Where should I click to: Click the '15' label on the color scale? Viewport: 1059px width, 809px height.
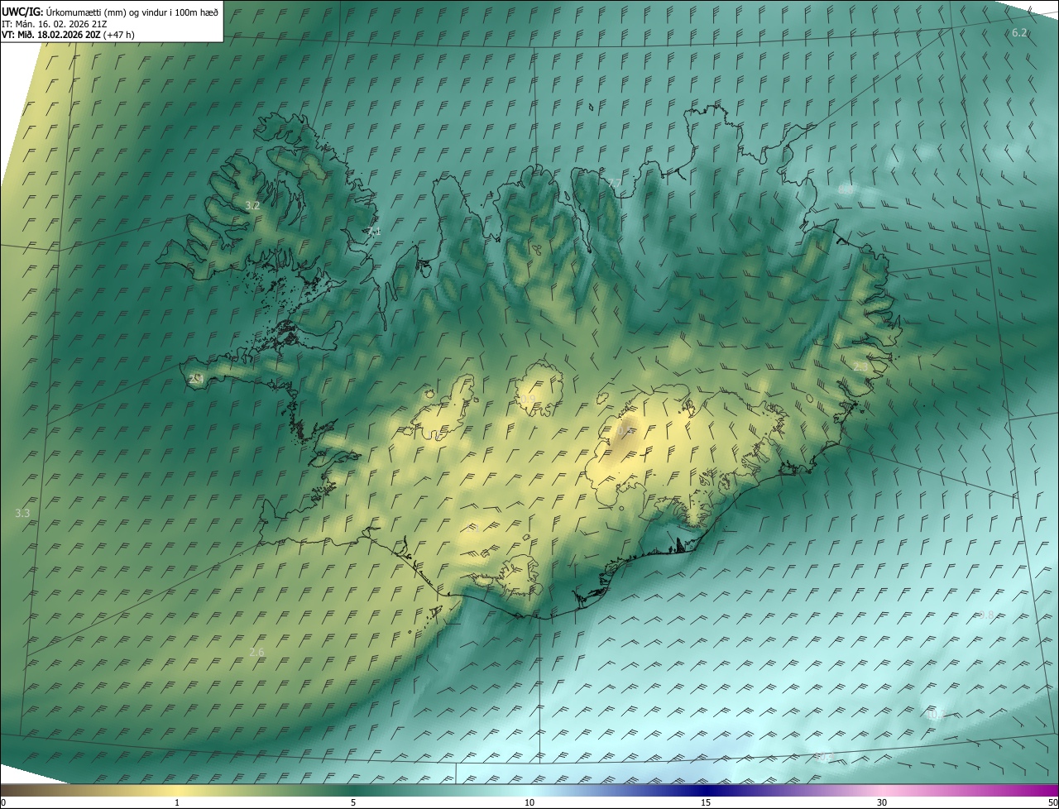tap(706, 802)
